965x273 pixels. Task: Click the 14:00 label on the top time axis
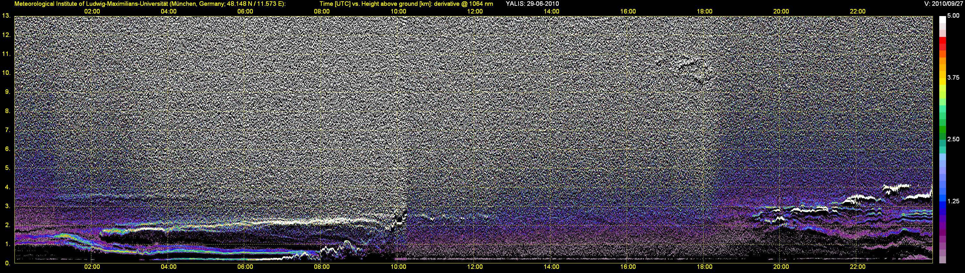pos(551,12)
